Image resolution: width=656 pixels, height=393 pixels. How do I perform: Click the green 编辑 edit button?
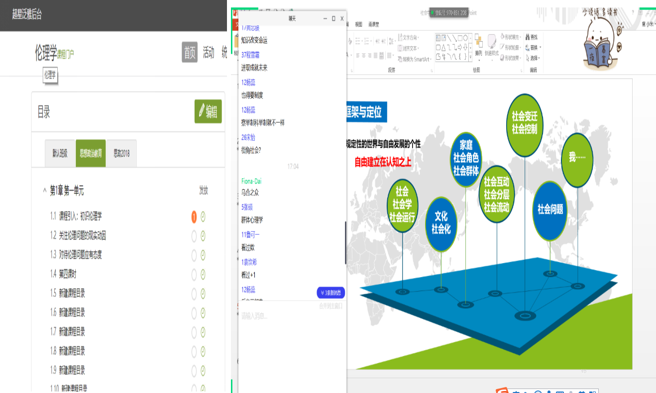[x=208, y=111]
